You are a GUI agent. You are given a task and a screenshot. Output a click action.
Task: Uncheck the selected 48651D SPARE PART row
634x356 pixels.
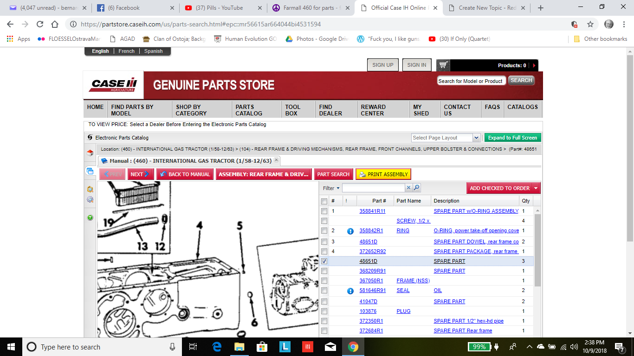click(324, 261)
